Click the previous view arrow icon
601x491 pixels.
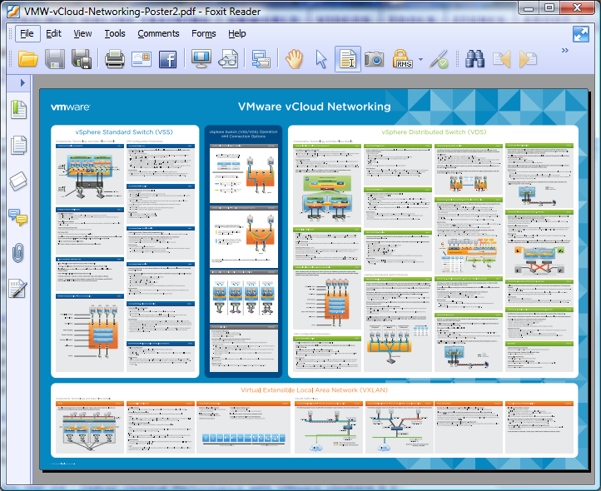(501, 59)
